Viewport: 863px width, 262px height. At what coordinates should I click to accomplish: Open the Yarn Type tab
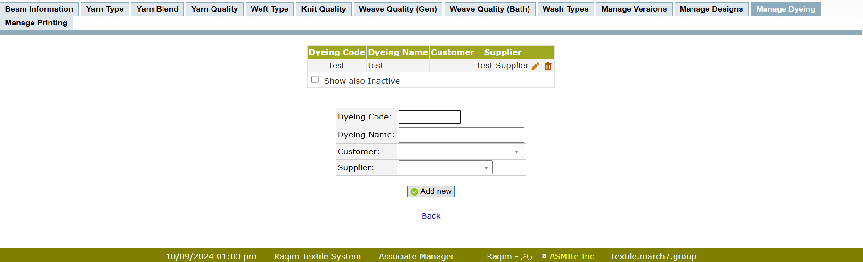105,9
